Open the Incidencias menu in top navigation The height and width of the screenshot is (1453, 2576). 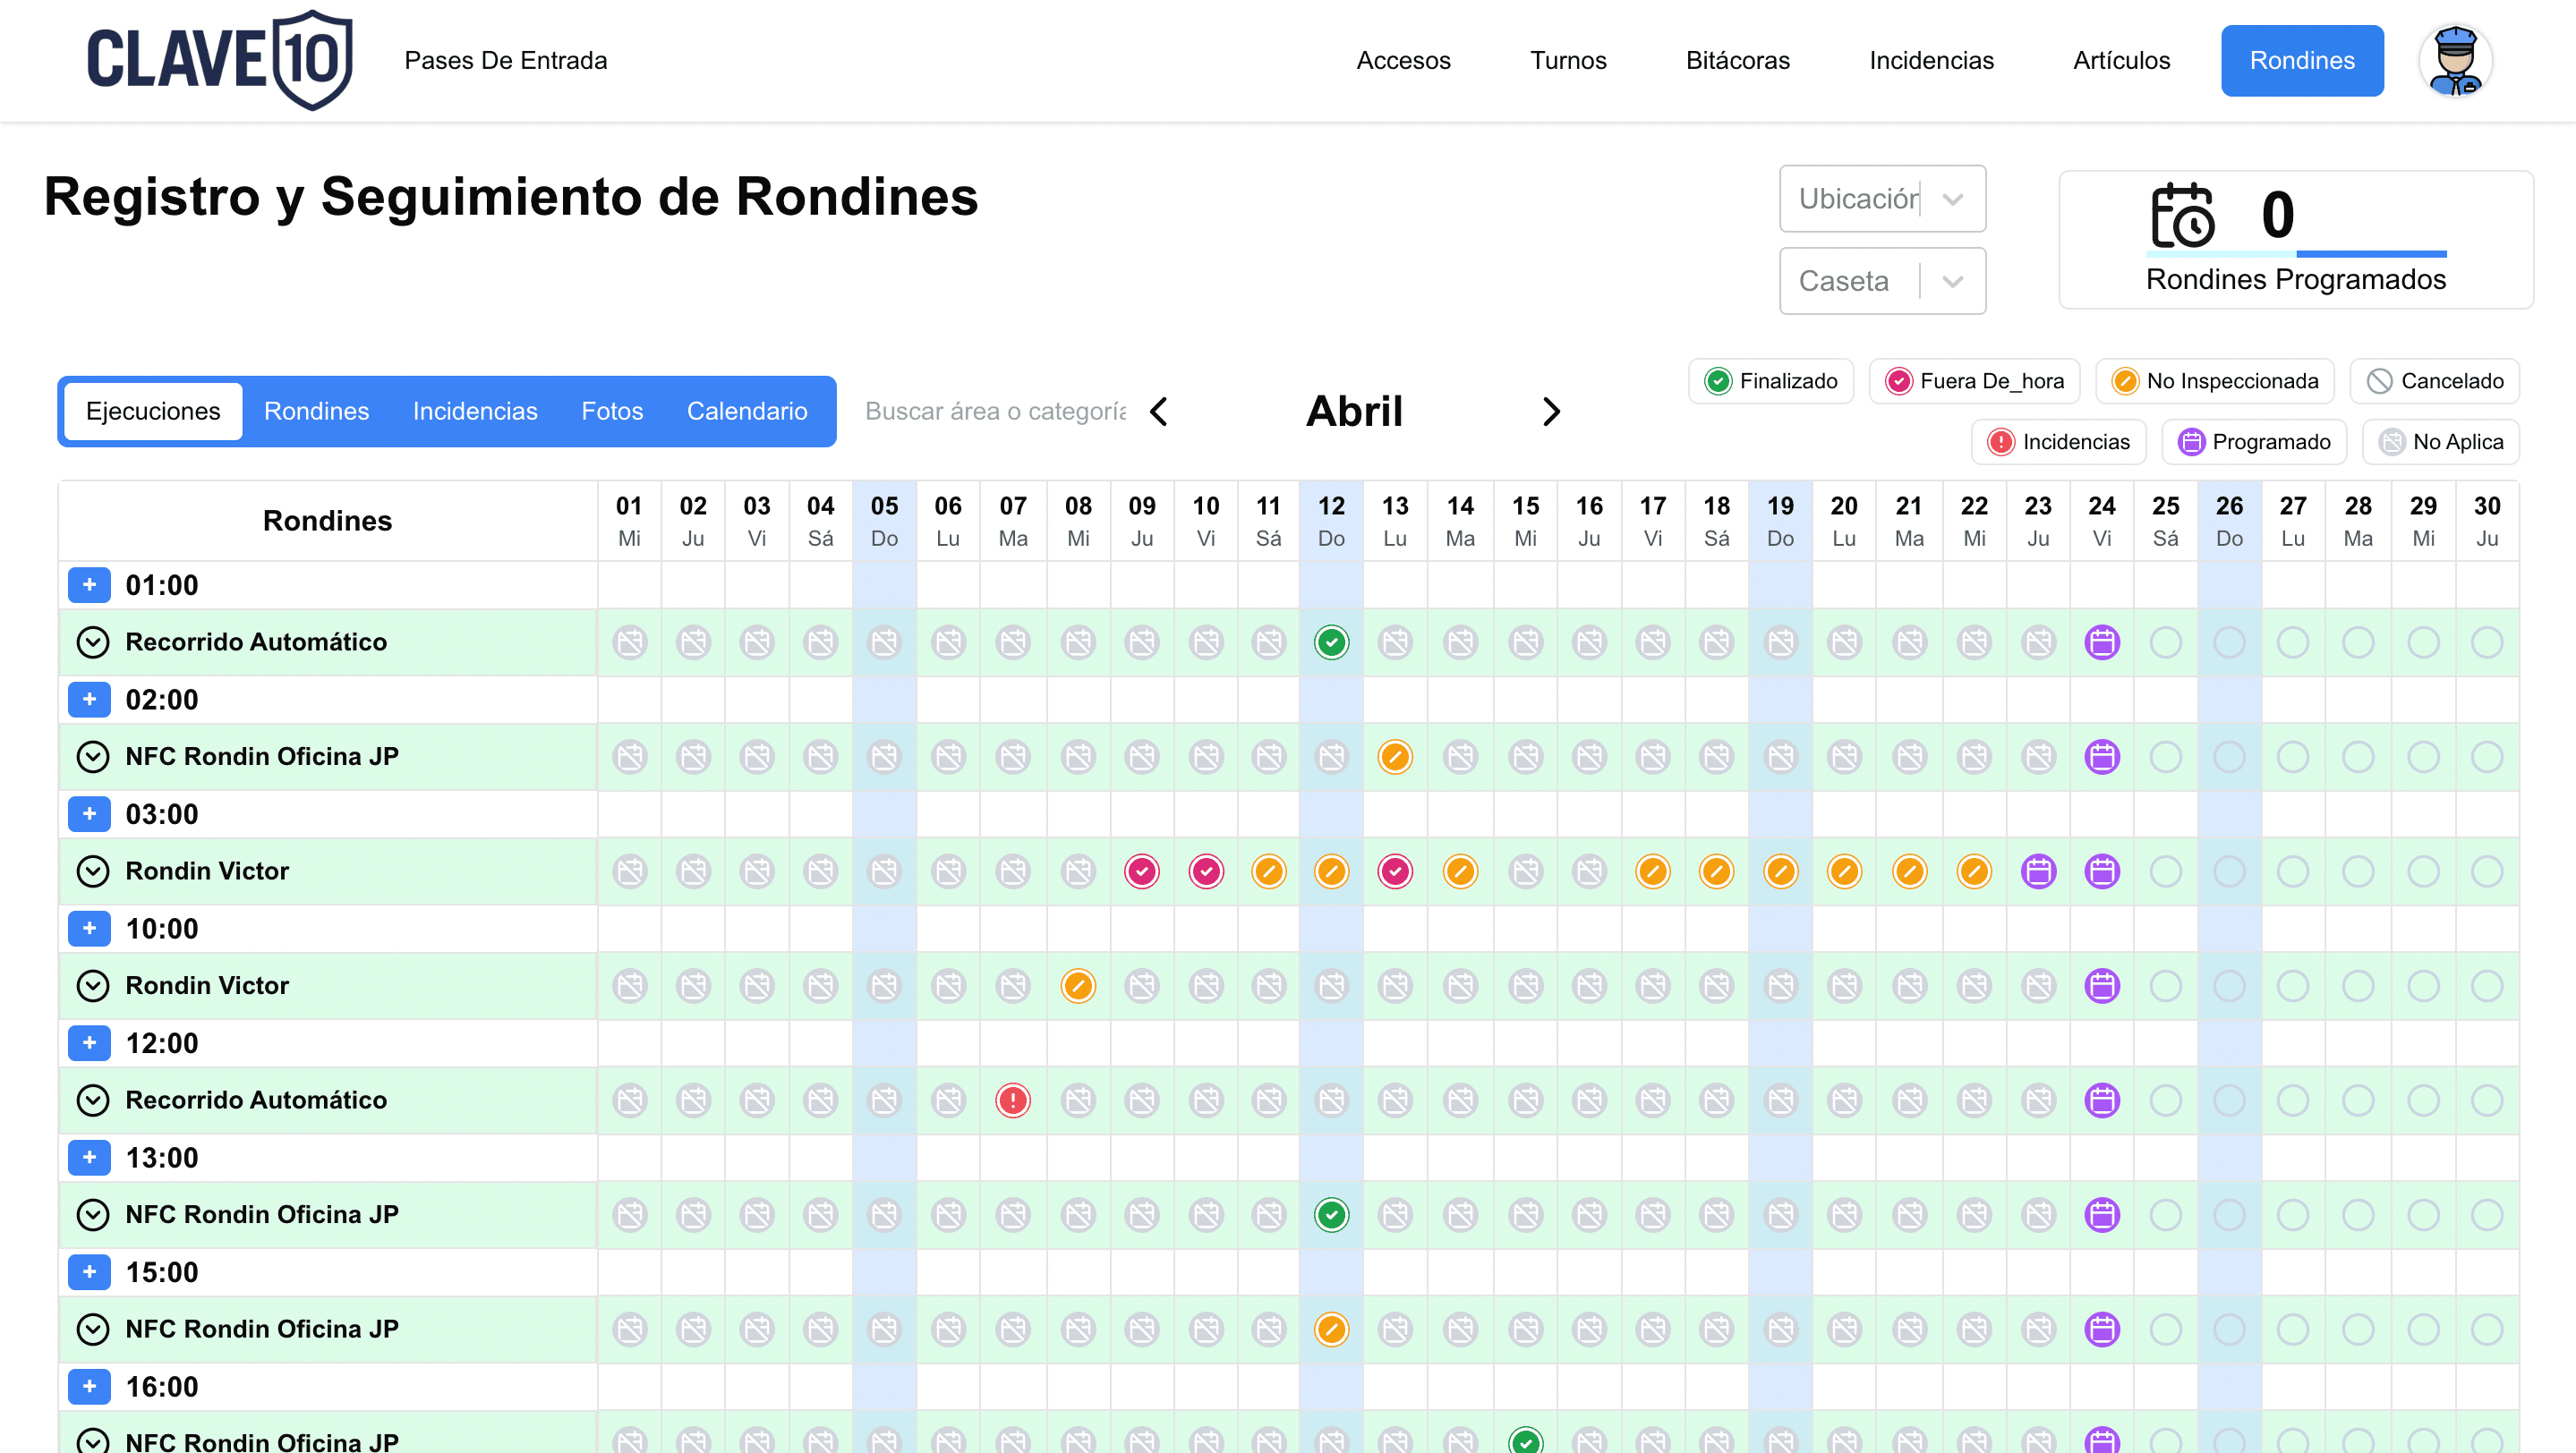(x=1930, y=61)
